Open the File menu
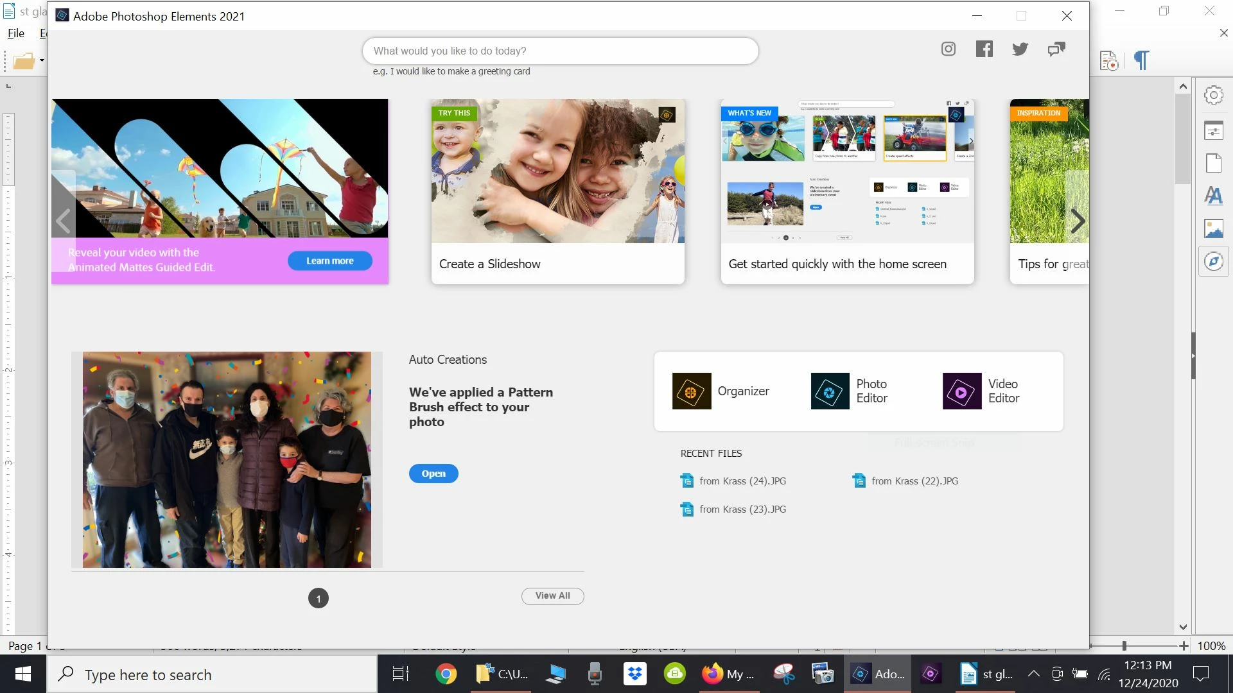This screenshot has width=1233, height=693. [16, 33]
